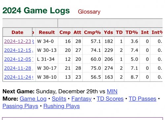This screenshot has height=120, width=165.
Task: View the TD Passes page
Action: [143, 99]
